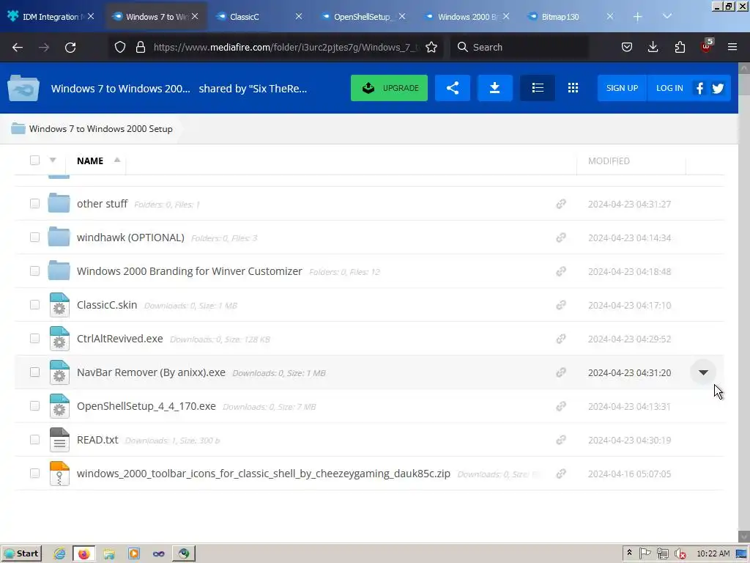Open the Windows Start button

click(x=21, y=554)
